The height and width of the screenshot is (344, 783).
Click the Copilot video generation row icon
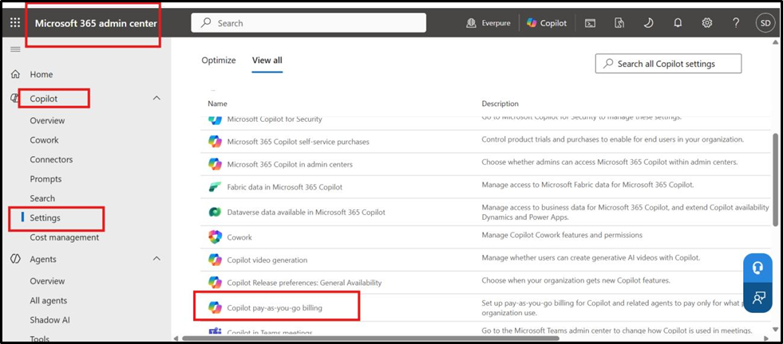tap(215, 260)
